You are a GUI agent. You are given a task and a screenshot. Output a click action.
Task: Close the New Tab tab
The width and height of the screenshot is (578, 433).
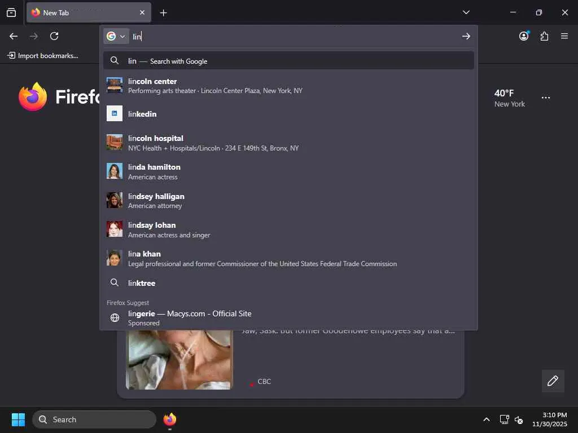142,12
